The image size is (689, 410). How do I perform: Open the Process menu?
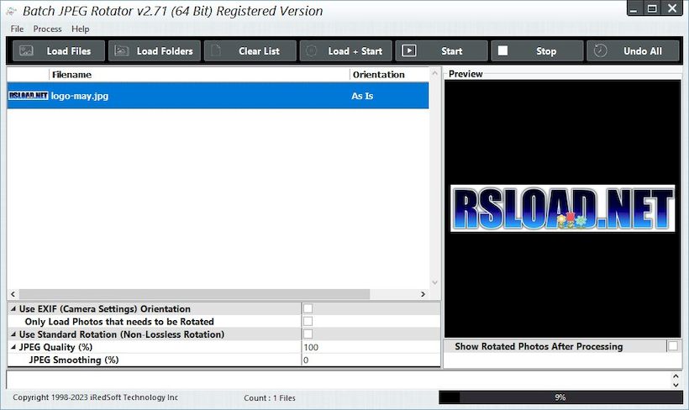pyautogui.click(x=47, y=29)
